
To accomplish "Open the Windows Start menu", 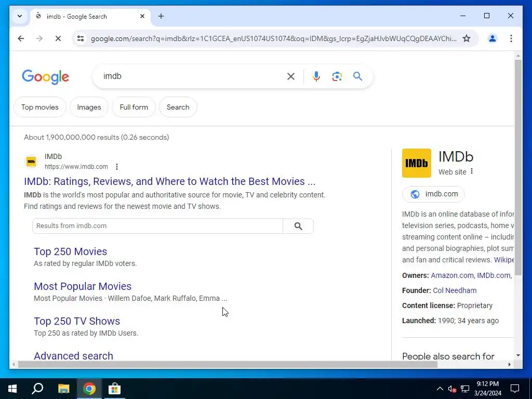I will click(12, 389).
